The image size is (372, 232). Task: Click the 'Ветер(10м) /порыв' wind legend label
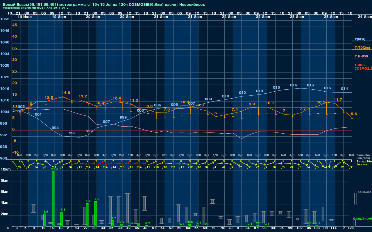coord(364,163)
